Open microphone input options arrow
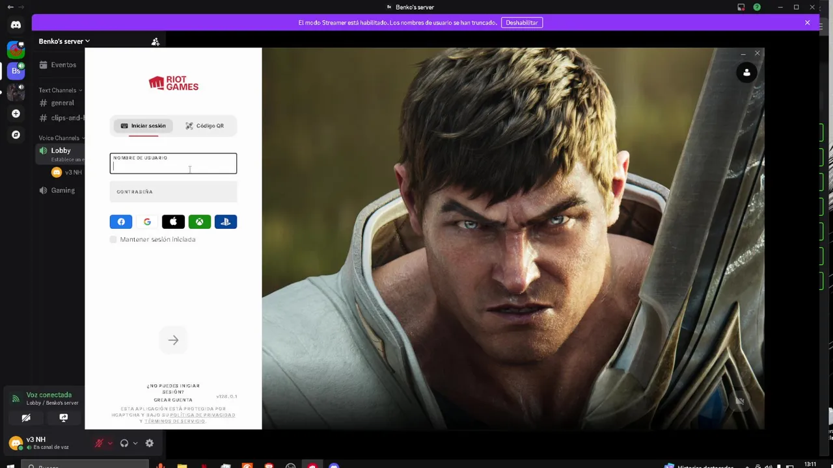This screenshot has height=468, width=833. 110,443
